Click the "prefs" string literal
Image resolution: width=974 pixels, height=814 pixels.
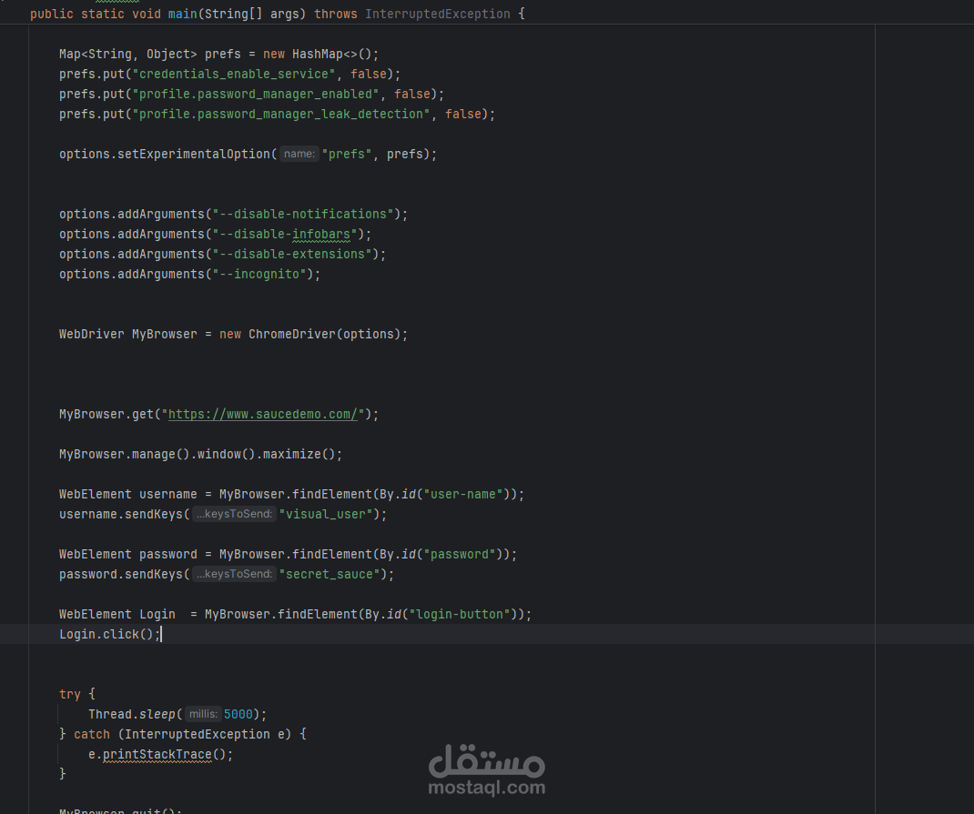[x=347, y=154]
